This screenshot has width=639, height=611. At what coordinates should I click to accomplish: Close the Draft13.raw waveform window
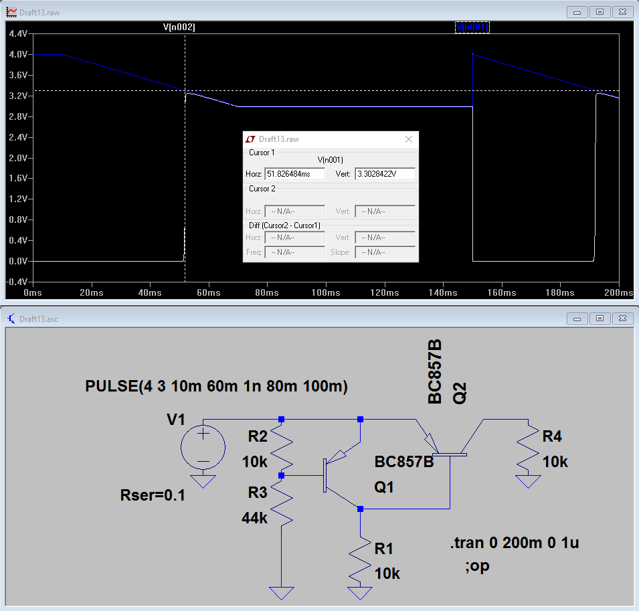pos(623,12)
